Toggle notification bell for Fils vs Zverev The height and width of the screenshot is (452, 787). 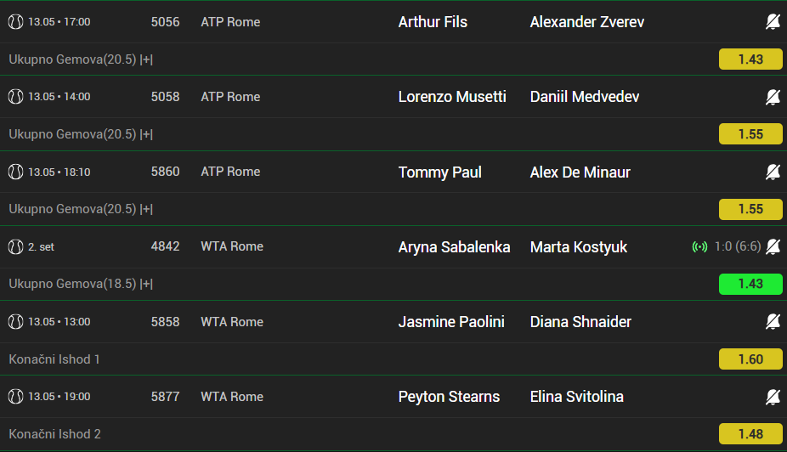(x=773, y=21)
